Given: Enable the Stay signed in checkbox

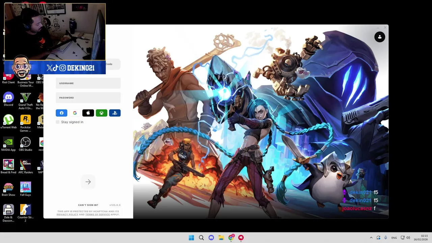Looking at the screenshot, I should (58, 122).
